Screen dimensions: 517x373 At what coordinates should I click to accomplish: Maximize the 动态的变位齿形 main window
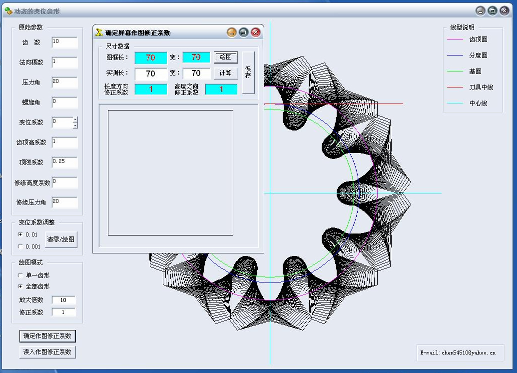click(492, 11)
